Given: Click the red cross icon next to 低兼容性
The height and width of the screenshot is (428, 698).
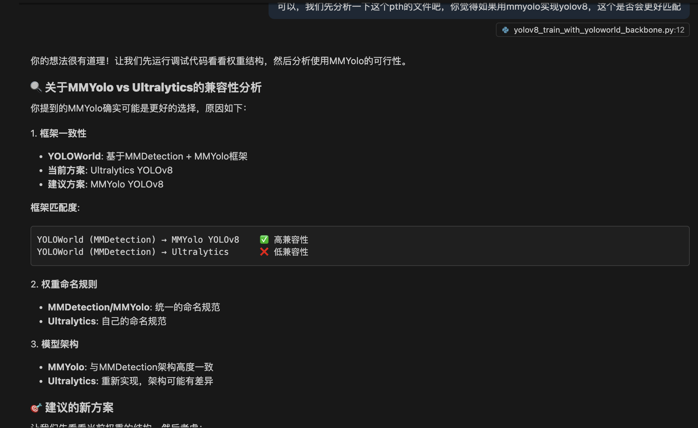Looking at the screenshot, I should click(264, 252).
